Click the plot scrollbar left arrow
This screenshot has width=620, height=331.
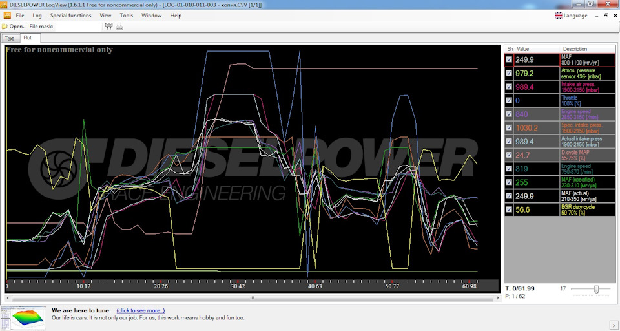click(8, 298)
